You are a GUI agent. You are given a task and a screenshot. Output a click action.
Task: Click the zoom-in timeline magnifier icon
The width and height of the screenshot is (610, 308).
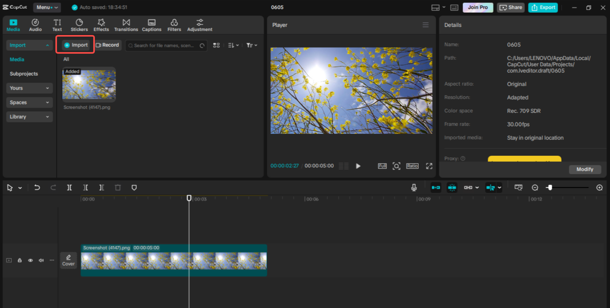tap(599, 188)
